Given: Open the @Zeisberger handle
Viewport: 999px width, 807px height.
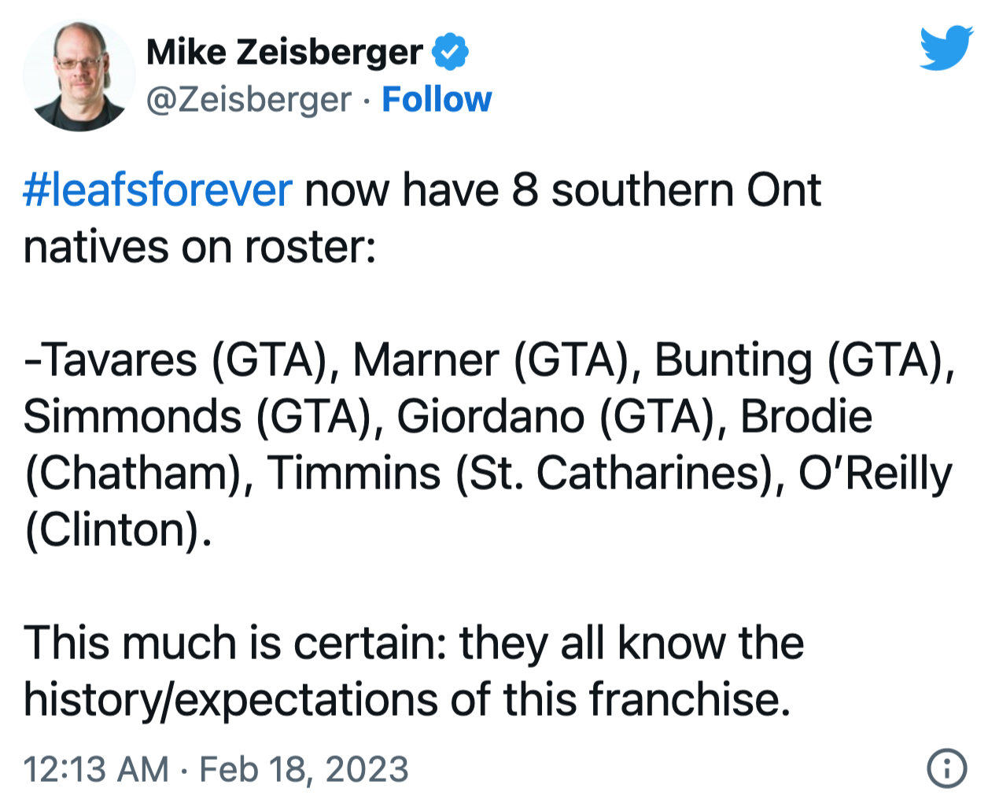Looking at the screenshot, I should (x=249, y=100).
